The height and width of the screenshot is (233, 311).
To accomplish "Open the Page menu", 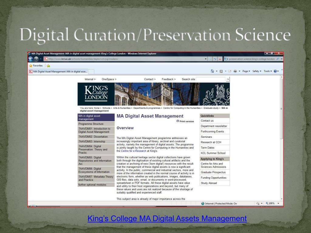I will 246,71.
